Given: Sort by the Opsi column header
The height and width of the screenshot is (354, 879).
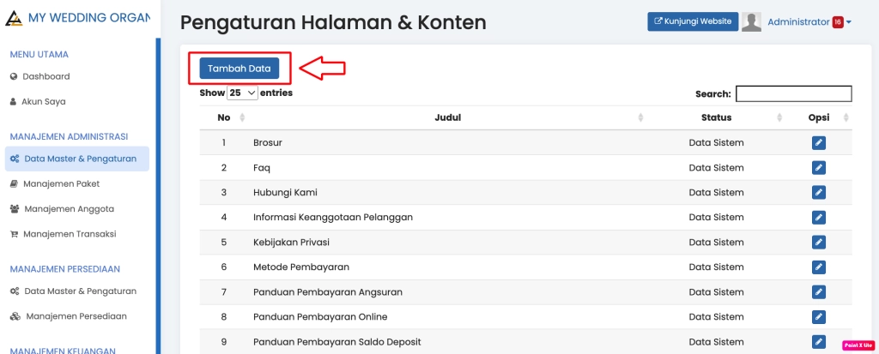Looking at the screenshot, I should [818, 117].
